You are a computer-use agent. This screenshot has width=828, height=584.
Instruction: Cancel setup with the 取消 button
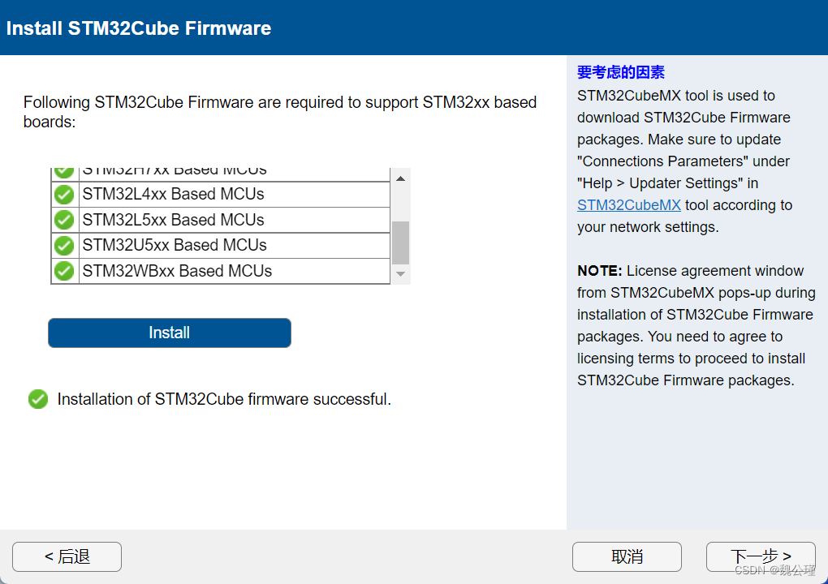(x=627, y=556)
